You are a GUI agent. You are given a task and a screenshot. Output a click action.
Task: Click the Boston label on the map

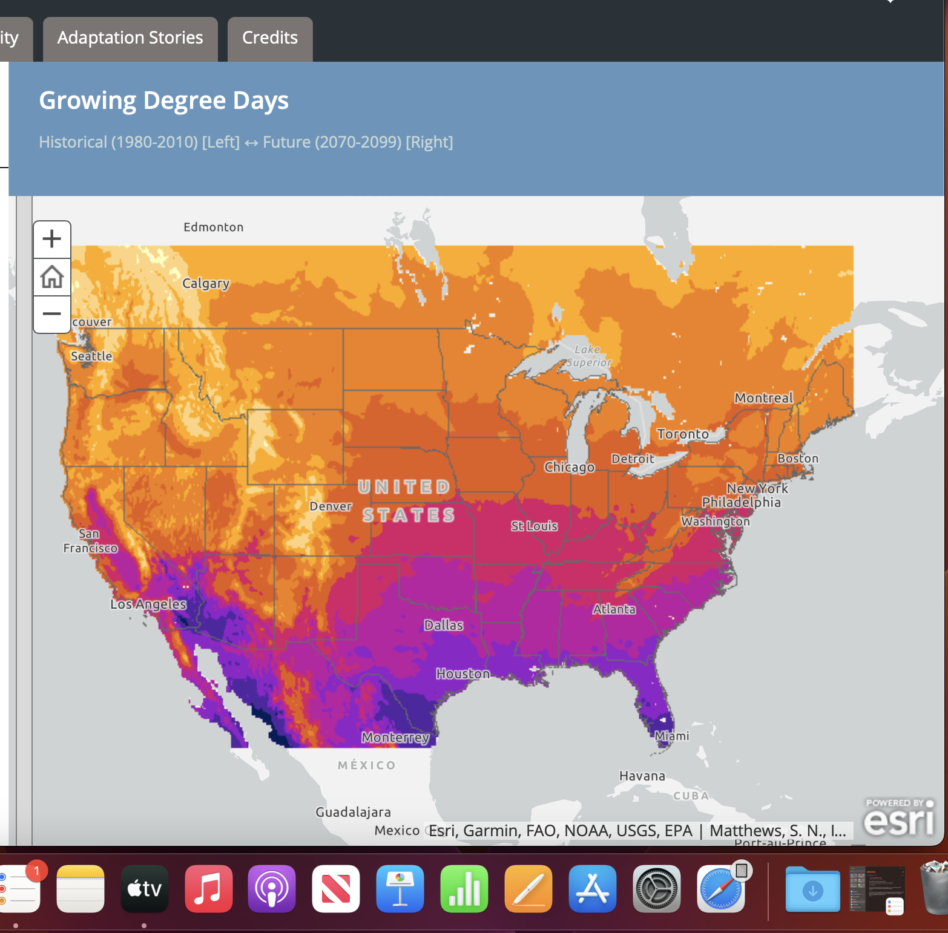coord(798,459)
